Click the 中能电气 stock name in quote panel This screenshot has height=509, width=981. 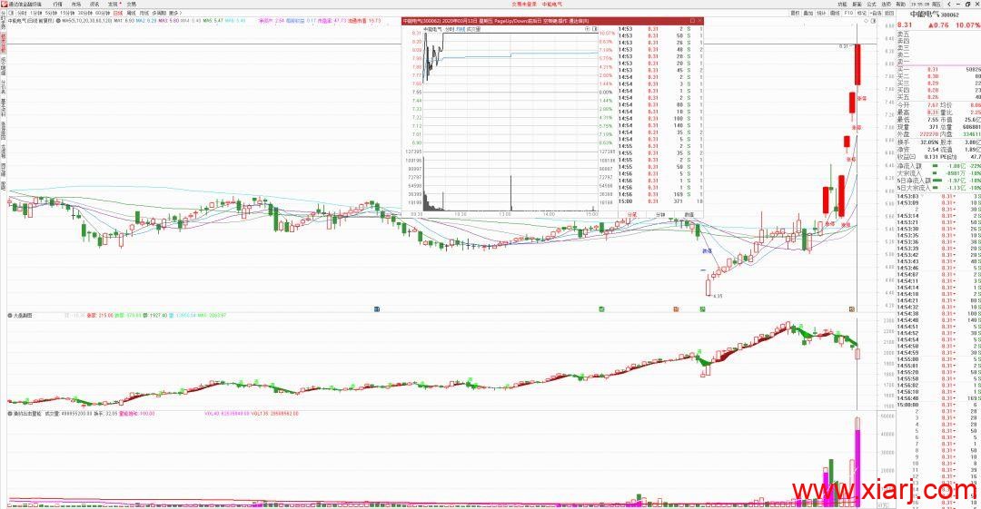pos(925,15)
